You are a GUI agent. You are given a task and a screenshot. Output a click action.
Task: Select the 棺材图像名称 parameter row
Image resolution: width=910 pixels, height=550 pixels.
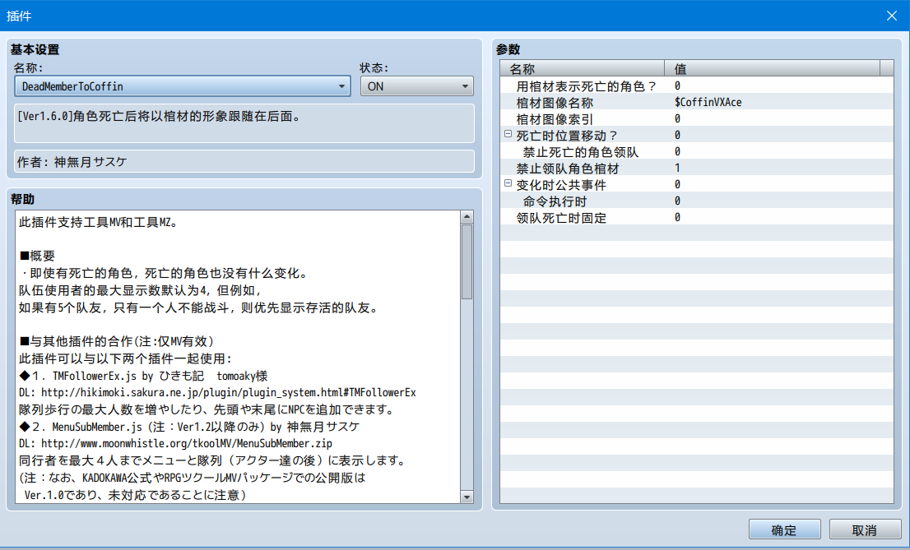coord(696,102)
